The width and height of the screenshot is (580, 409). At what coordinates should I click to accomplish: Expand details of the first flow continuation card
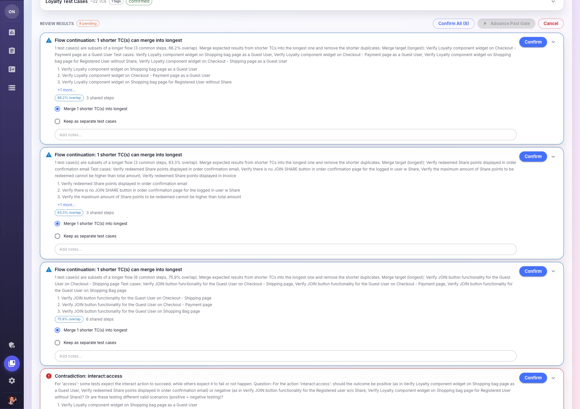click(x=554, y=42)
